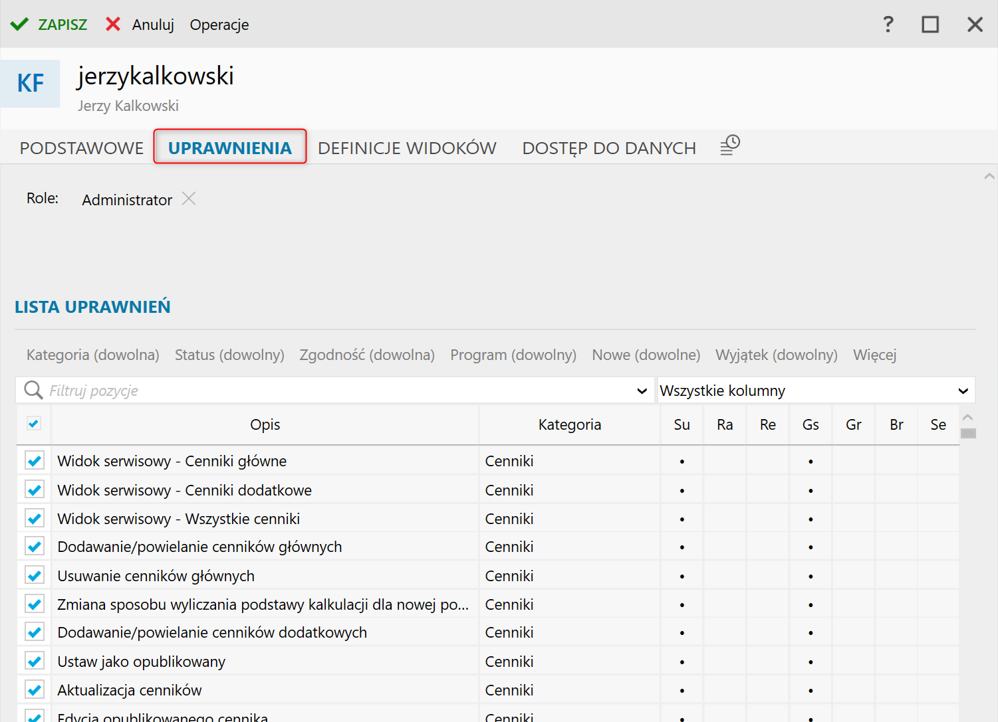Toggle the select-all checkbox in table header
The image size is (998, 722).
tap(34, 424)
